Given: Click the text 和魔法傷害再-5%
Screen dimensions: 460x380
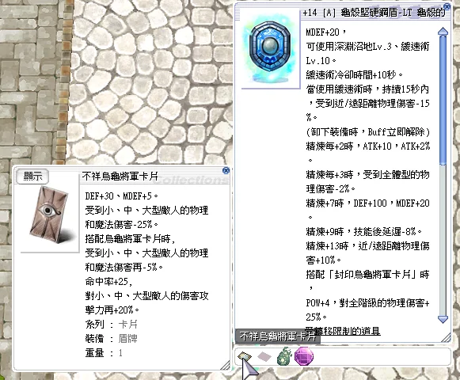Looking at the screenshot, I should [124, 267].
